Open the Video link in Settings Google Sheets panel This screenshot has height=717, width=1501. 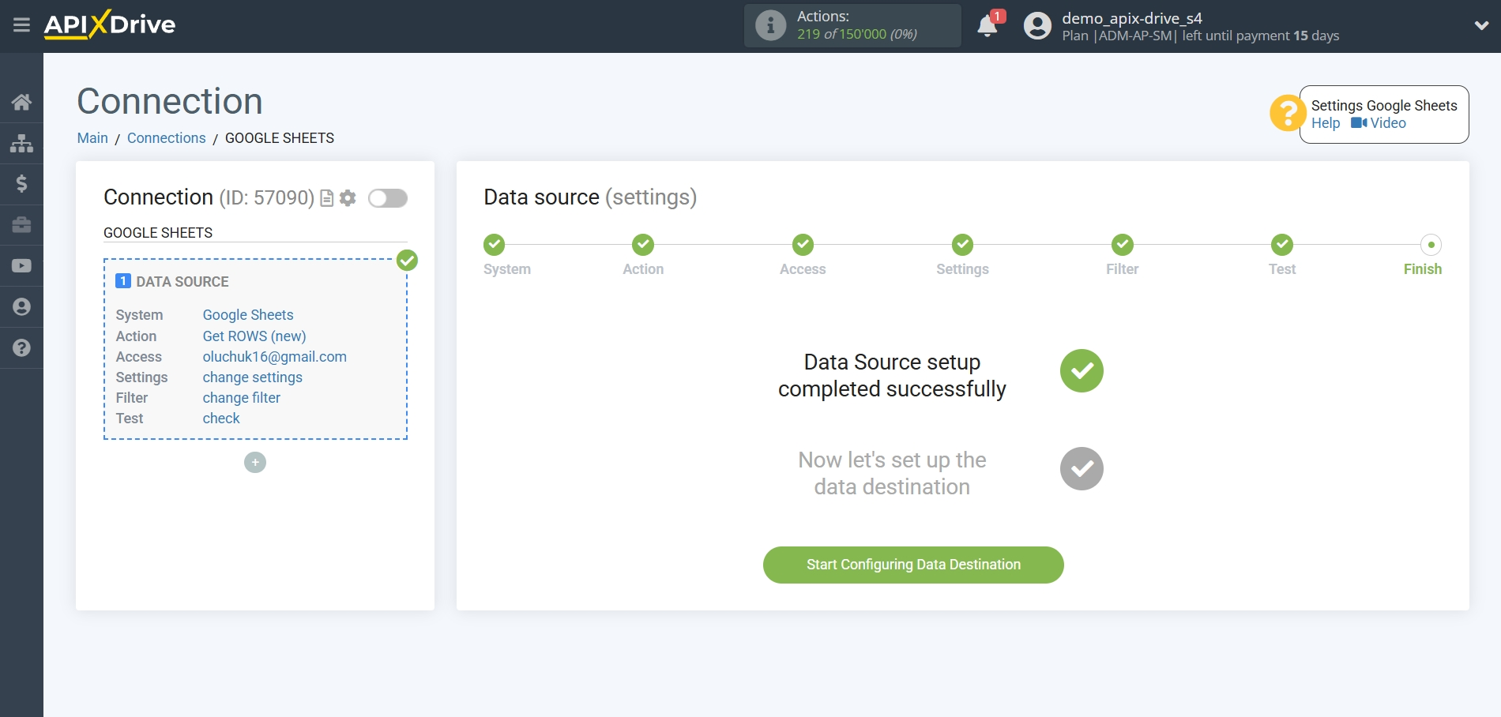1379,123
